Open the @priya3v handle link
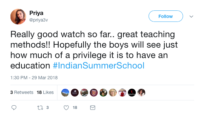 (x=39, y=20)
